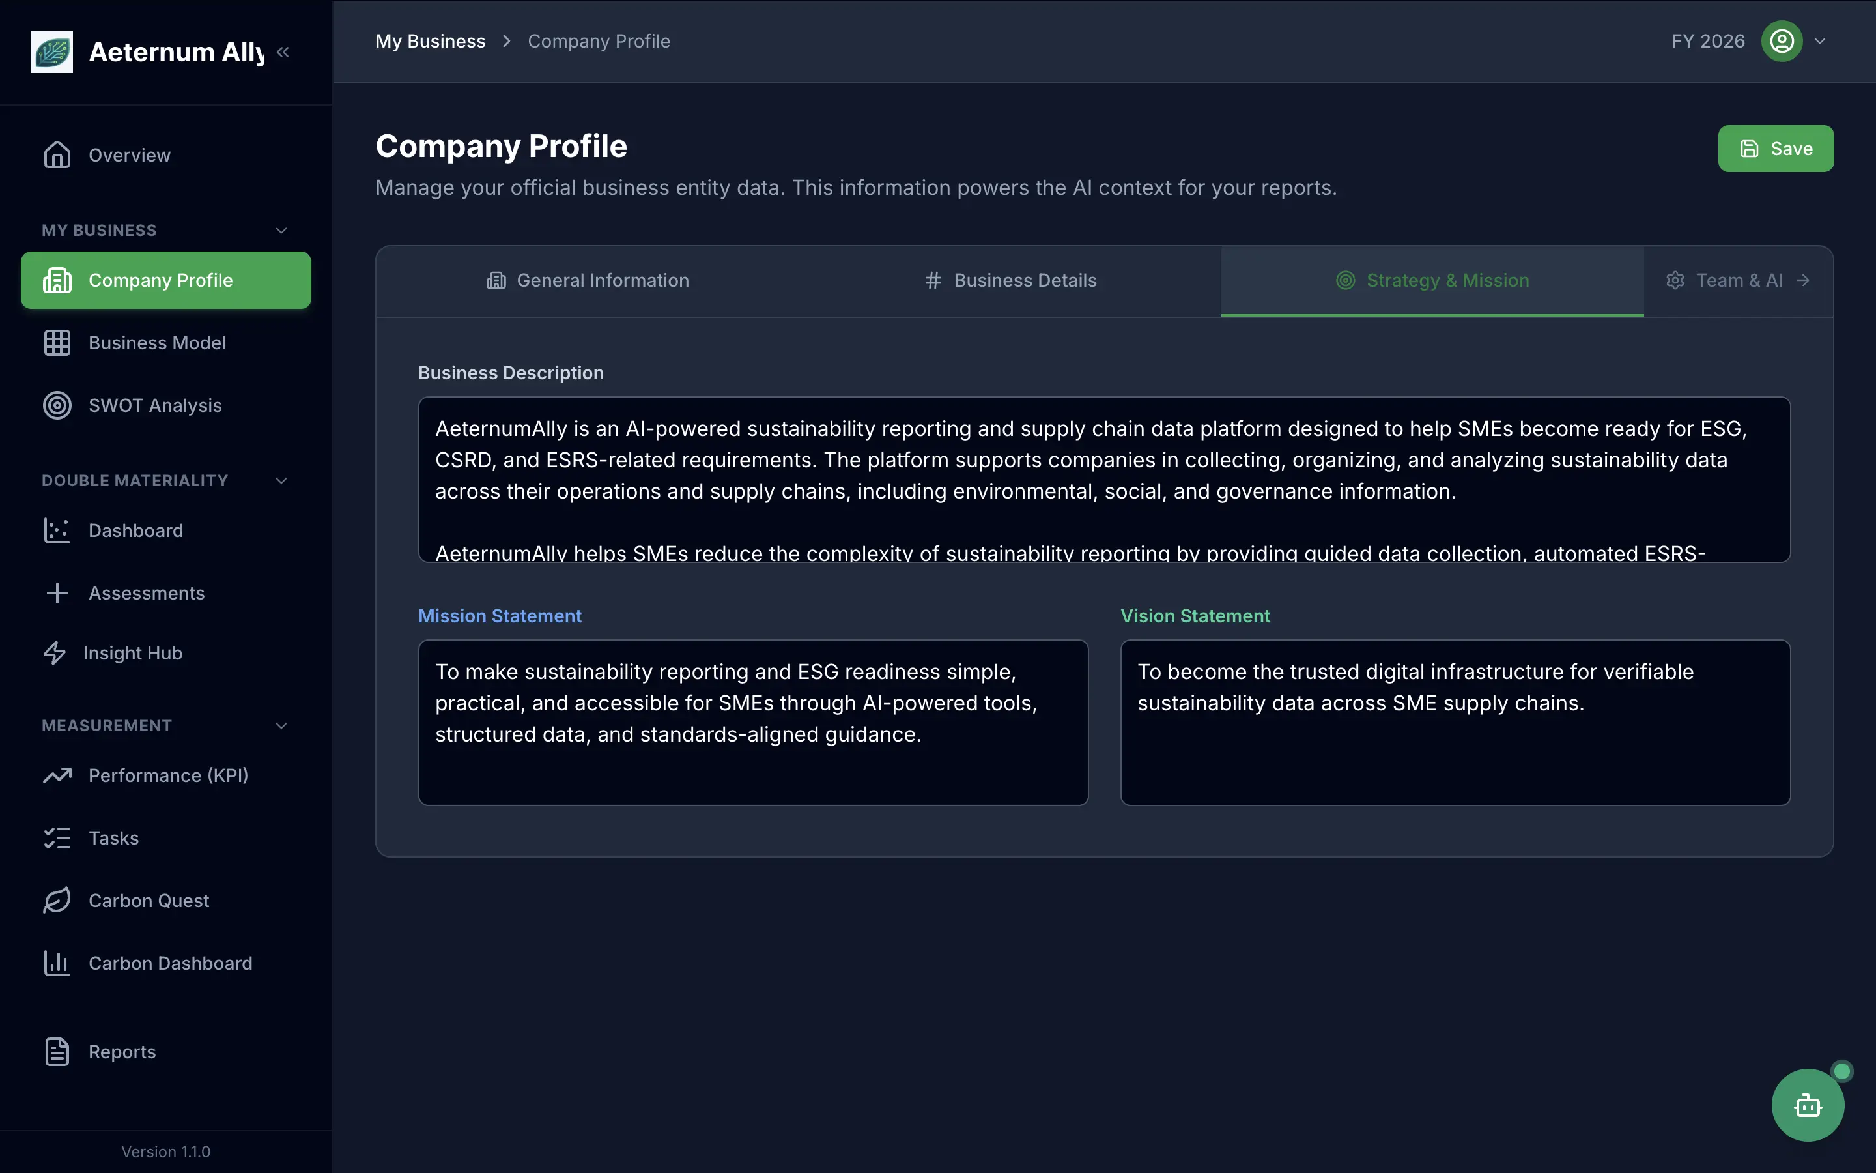1876x1173 pixels.
Task: Click the Business Details hash icon
Action: [x=933, y=280]
